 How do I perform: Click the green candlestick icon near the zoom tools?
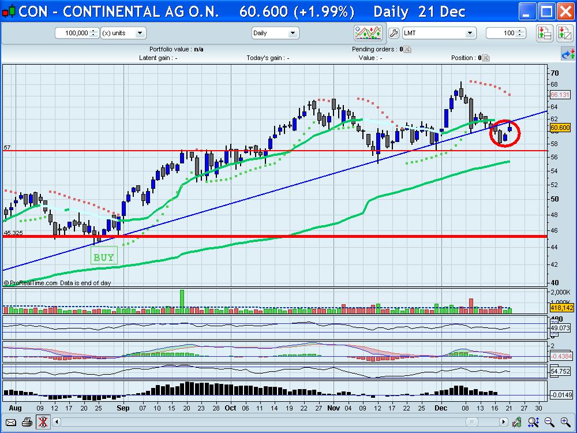point(518,422)
